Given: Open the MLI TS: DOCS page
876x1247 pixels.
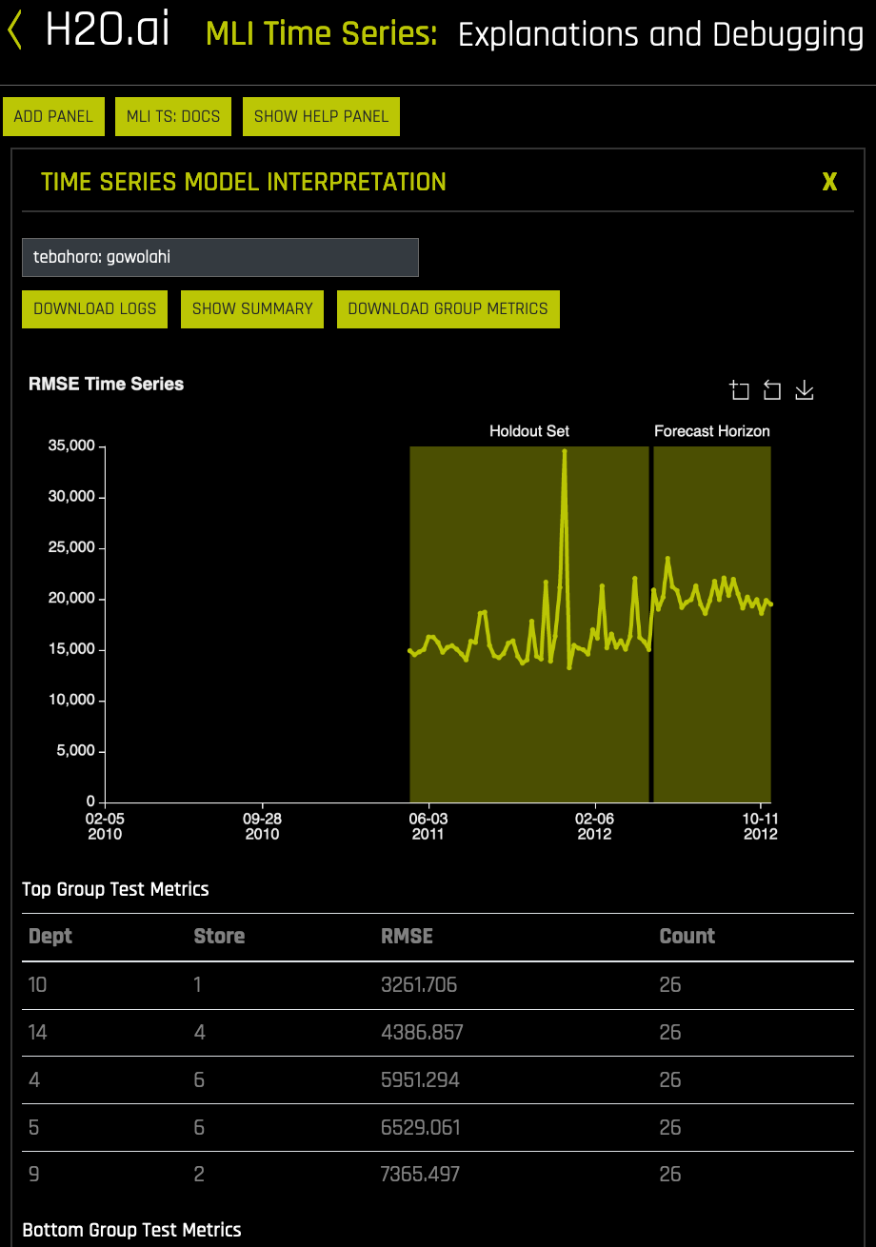Looking at the screenshot, I should (172, 115).
